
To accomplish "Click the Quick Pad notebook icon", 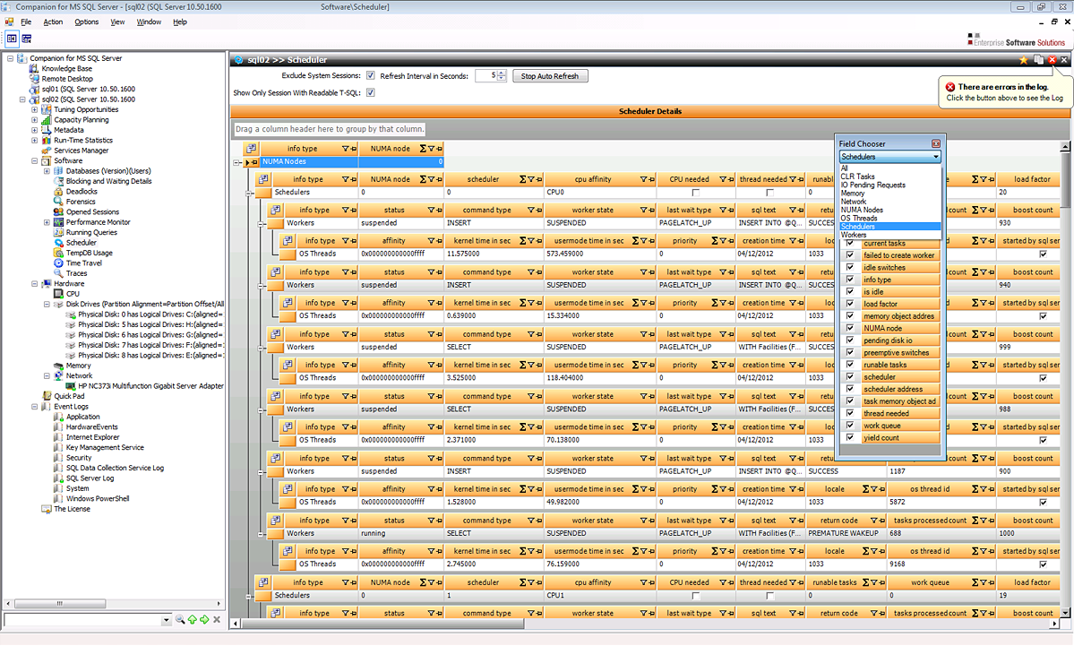I will click(x=46, y=396).
